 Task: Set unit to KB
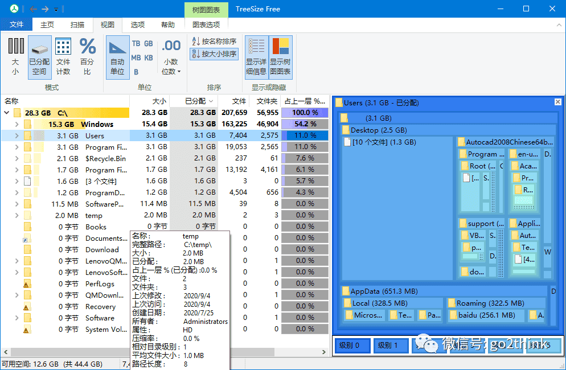(149, 57)
